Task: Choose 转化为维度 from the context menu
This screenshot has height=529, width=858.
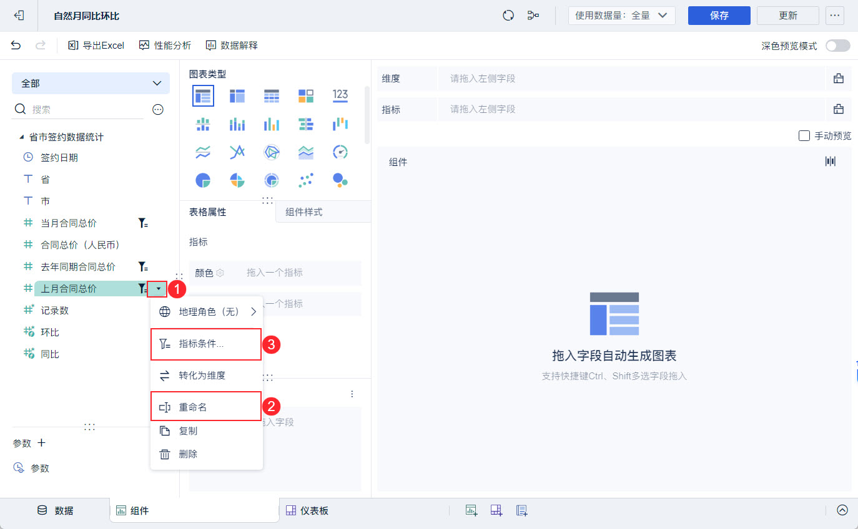Action: coord(207,376)
